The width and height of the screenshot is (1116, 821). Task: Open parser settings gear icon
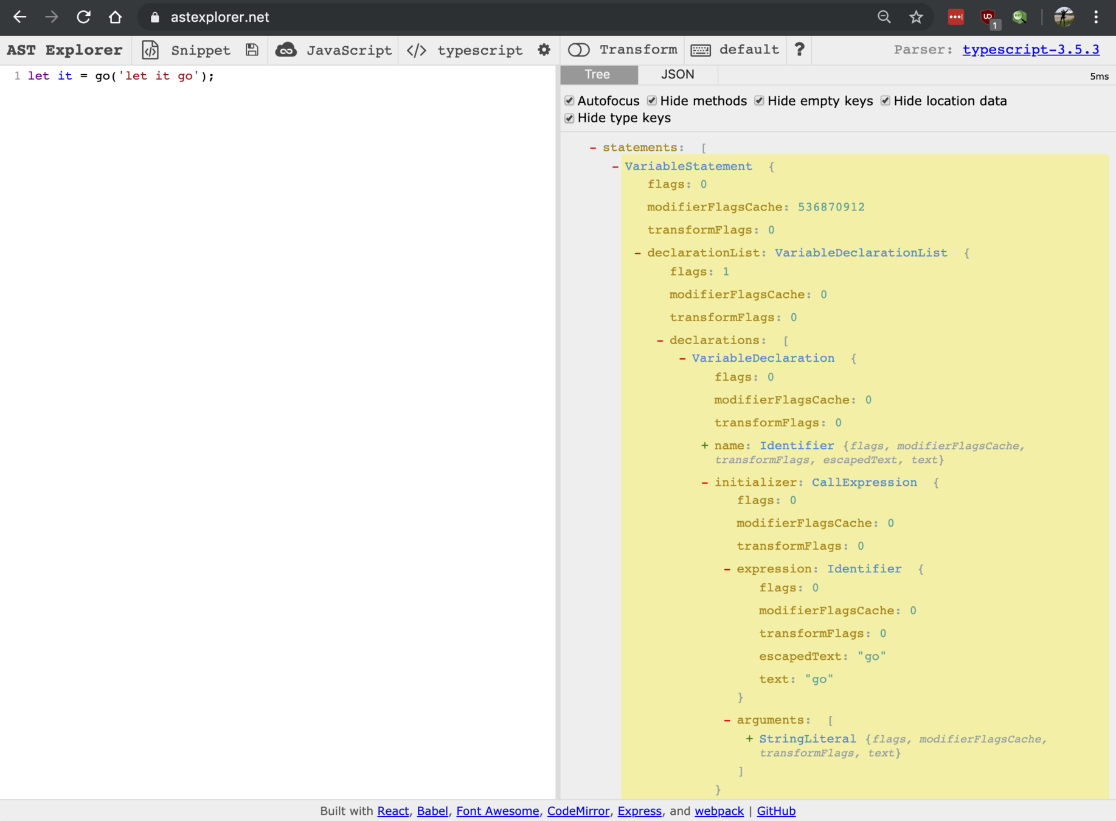[544, 50]
